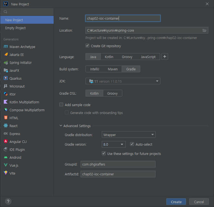Viewport: 214px width, 207px height.
Task: Select Kotlin language option
Action: (x=109, y=57)
